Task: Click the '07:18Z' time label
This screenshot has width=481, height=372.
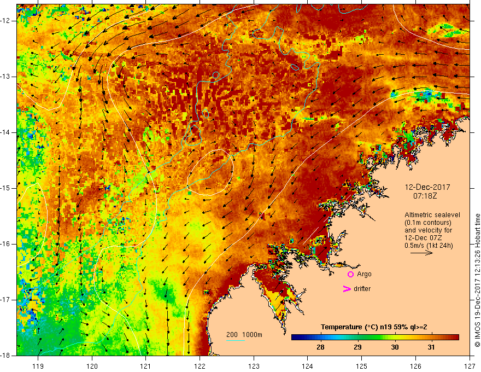Action: (x=425, y=195)
